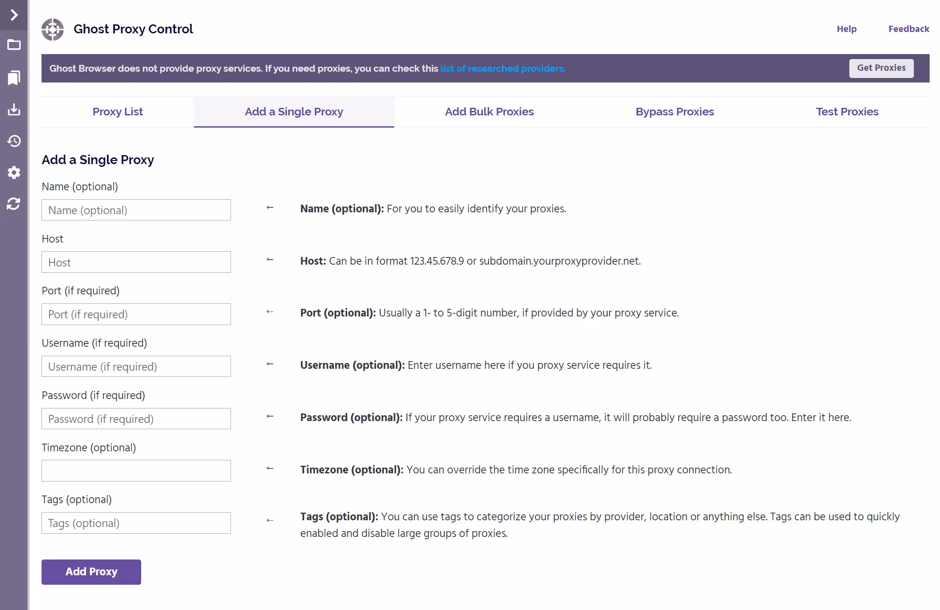Open settings via the gear icon
Image resolution: width=940 pixels, height=610 pixels.
click(14, 173)
